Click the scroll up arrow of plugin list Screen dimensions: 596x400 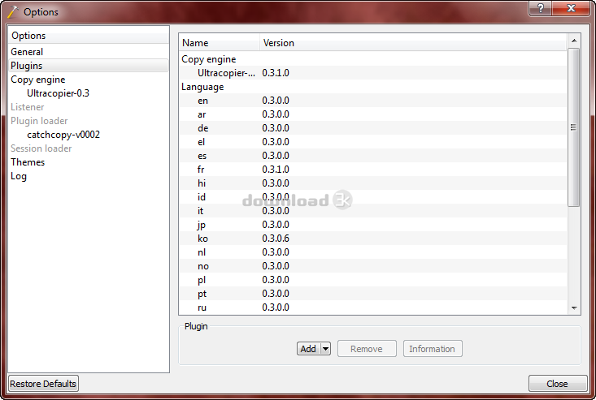tap(574, 40)
